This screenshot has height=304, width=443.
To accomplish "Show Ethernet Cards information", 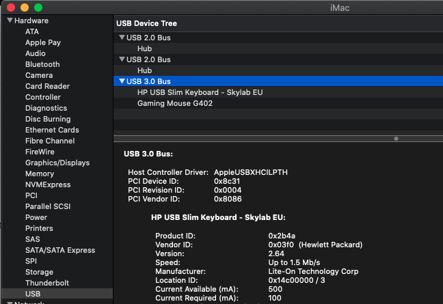I will tap(52, 130).
